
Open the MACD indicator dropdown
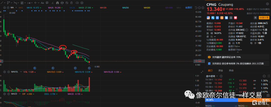pos(20,94)
